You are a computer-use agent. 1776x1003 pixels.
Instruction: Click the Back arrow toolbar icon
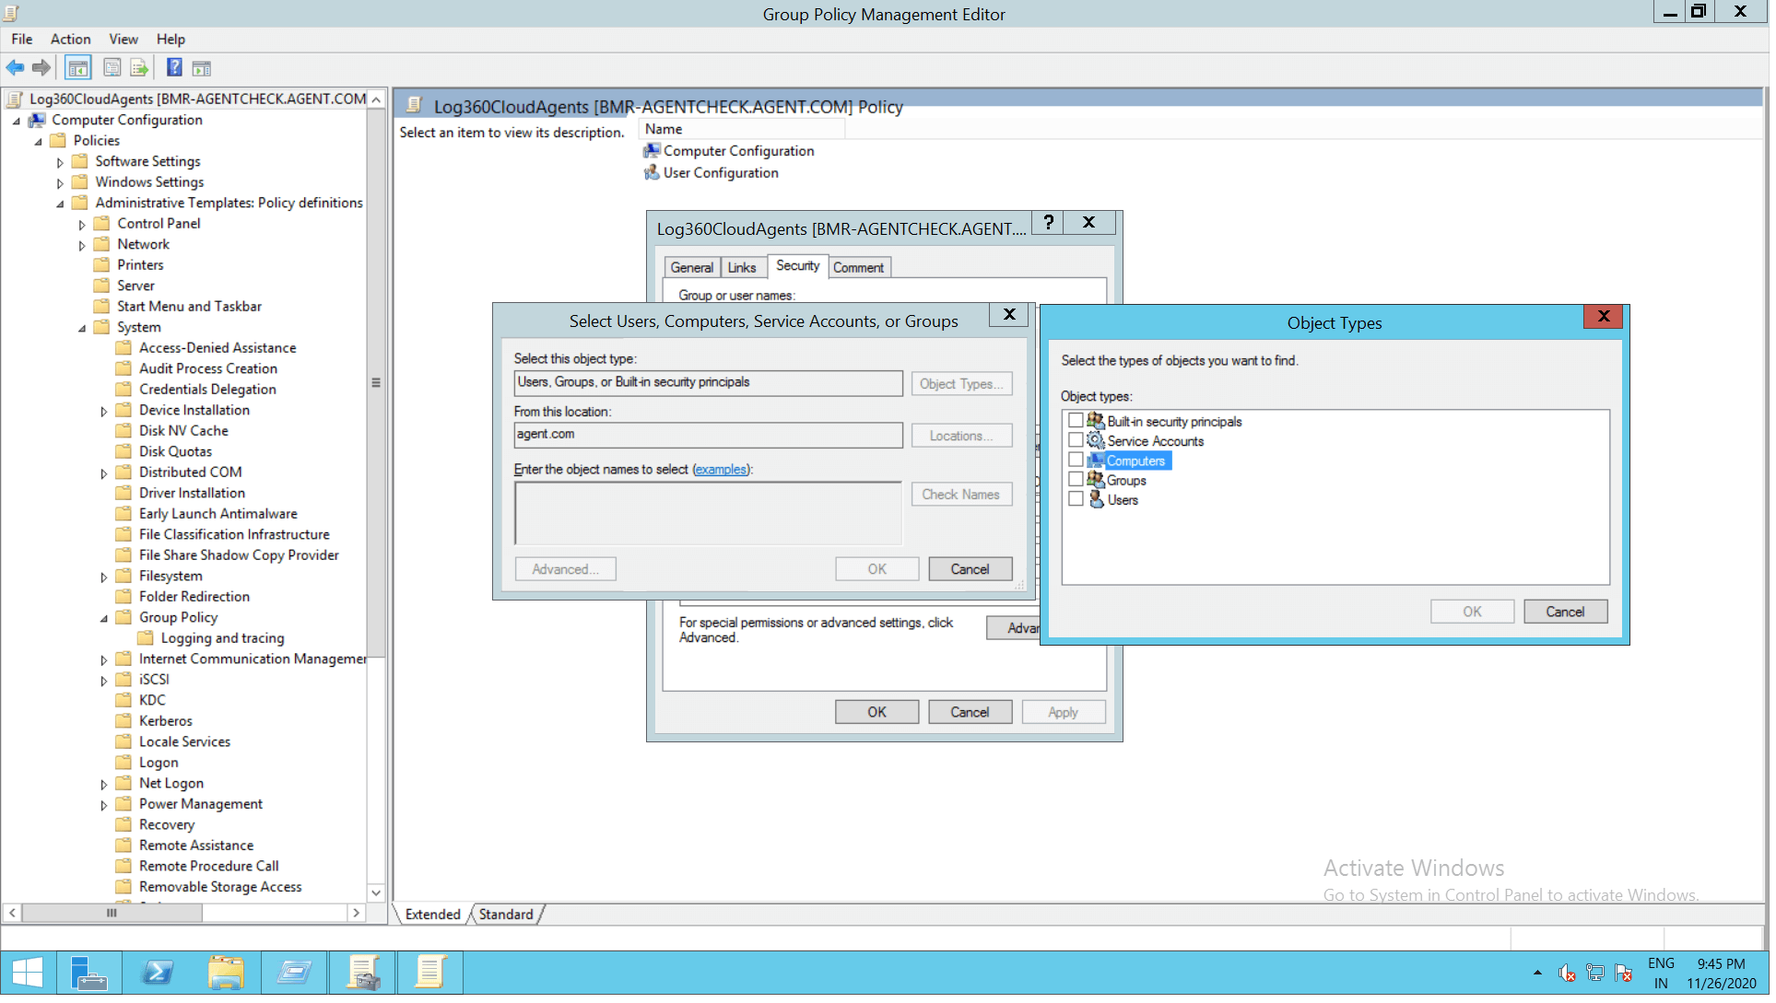(15, 68)
